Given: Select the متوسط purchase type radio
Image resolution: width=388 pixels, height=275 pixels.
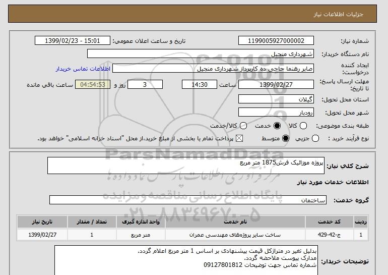Looking at the screenshot, I should 286,138.
